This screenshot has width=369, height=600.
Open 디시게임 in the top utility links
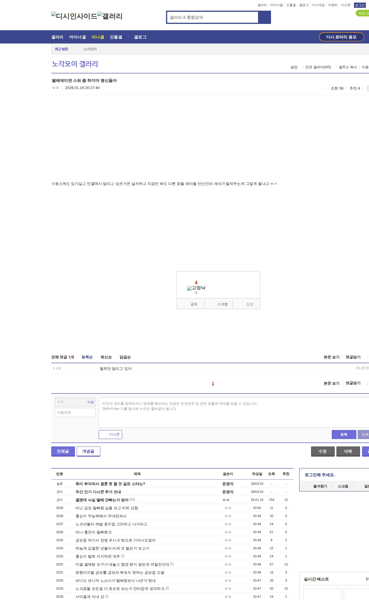[x=318, y=5]
